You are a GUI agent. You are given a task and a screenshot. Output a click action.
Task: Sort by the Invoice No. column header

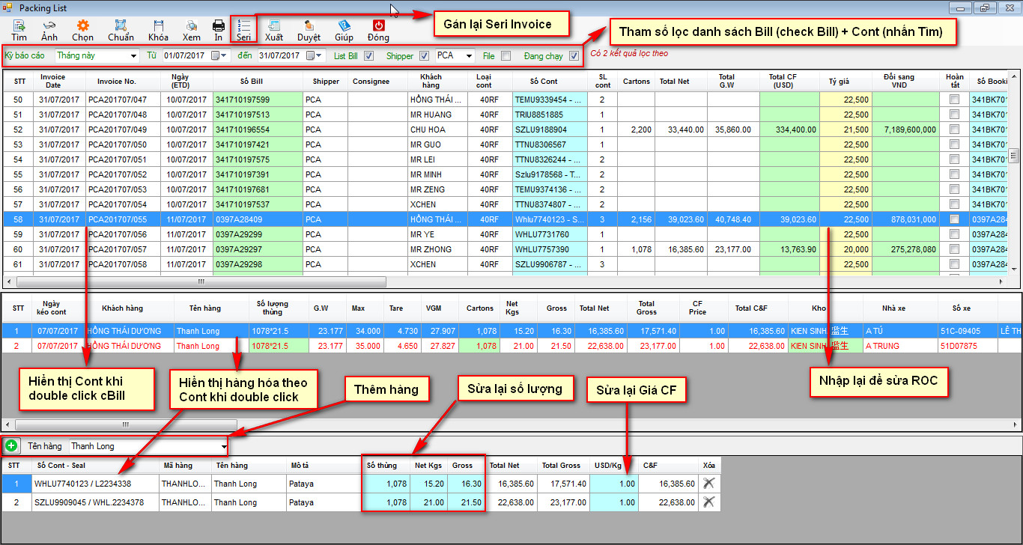[x=117, y=81]
